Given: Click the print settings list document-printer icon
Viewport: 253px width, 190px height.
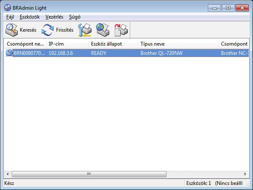Looking at the screenshot, I should coord(121,30).
